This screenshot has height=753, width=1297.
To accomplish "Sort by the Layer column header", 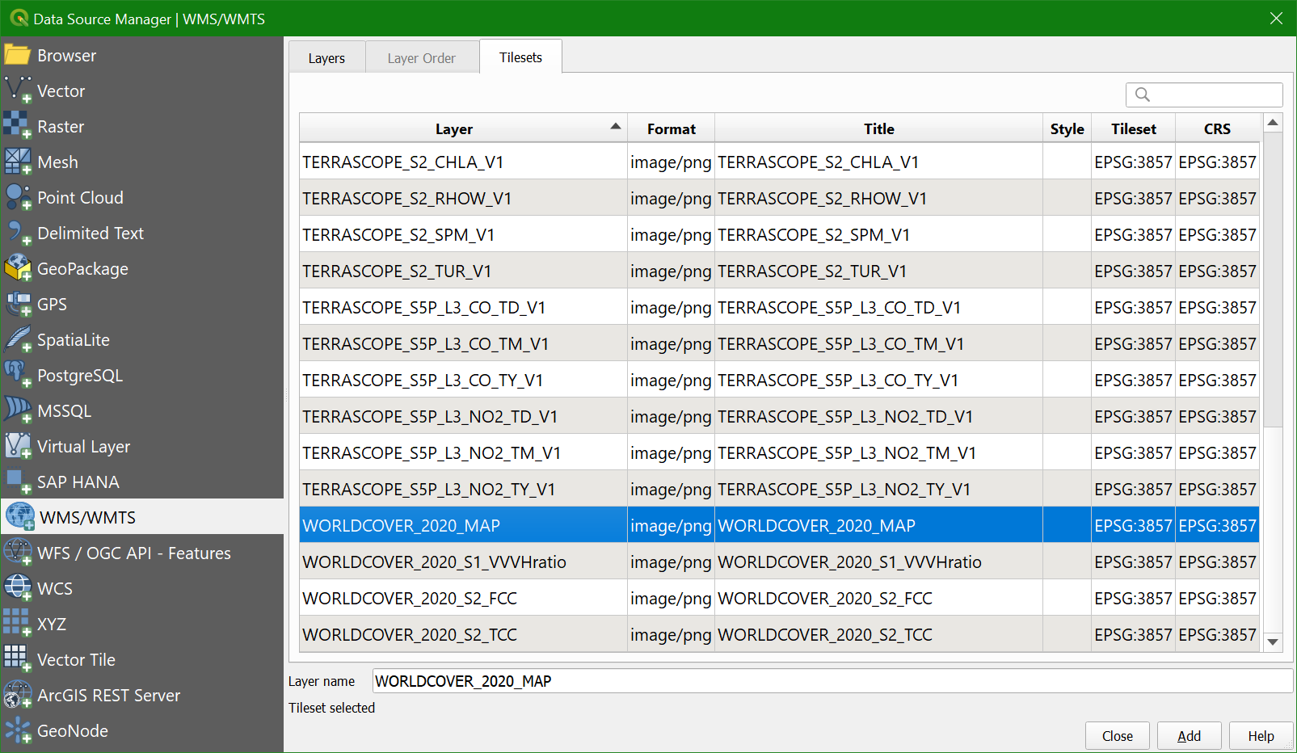I will coord(463,128).
